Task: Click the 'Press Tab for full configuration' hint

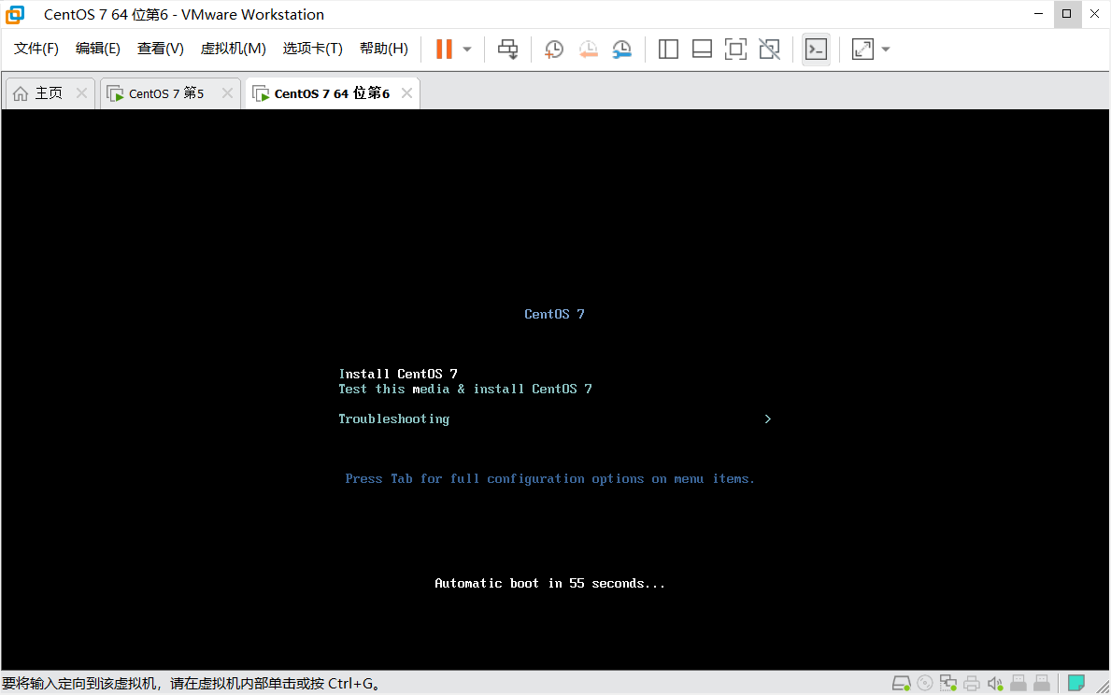Action: [549, 479]
